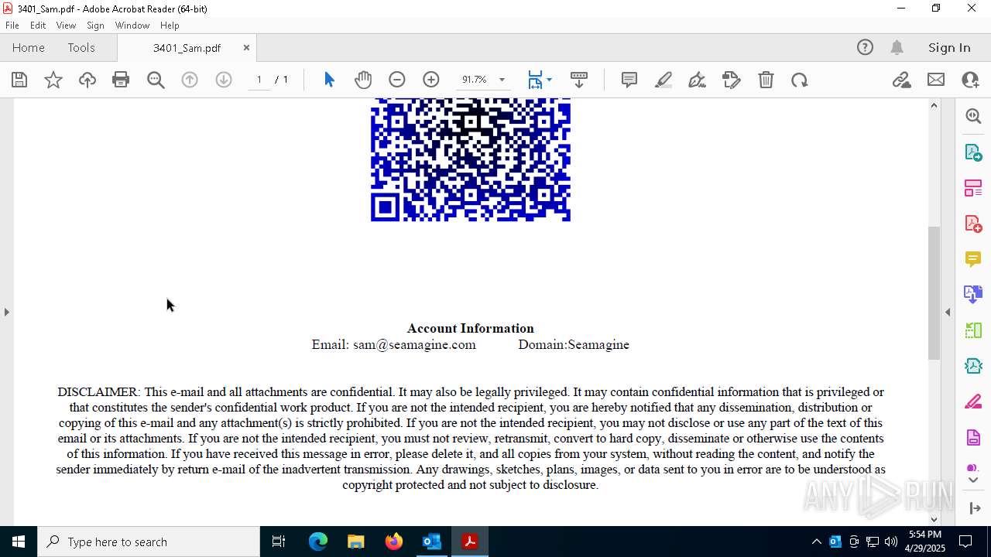Screen dimensions: 991x557
Task: Click the zoom percentage field
Action: (475, 80)
